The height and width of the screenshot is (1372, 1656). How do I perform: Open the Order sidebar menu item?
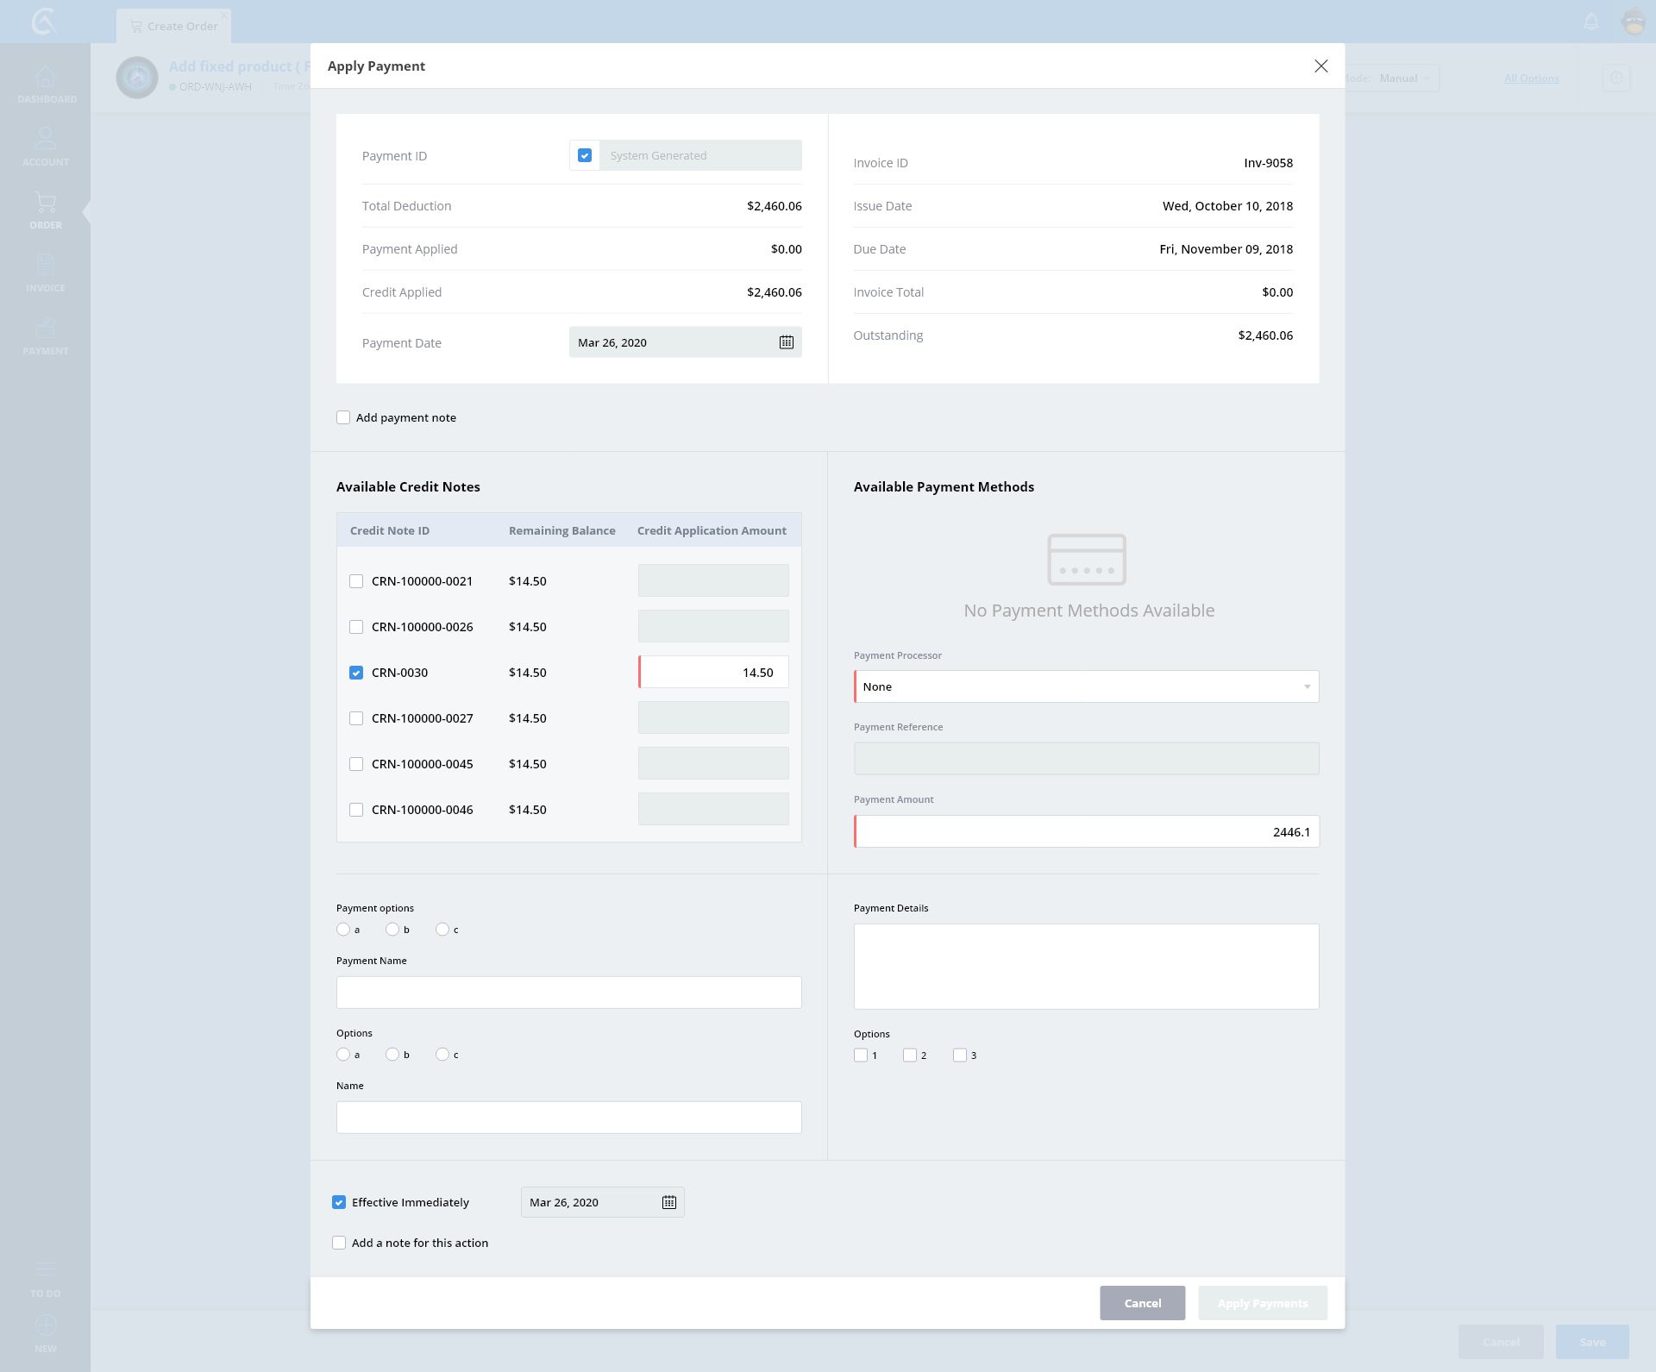pos(46,210)
